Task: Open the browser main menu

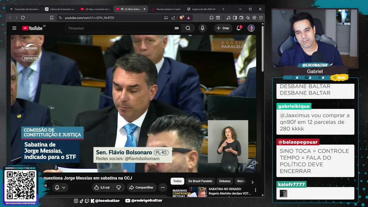Action: click(261, 18)
